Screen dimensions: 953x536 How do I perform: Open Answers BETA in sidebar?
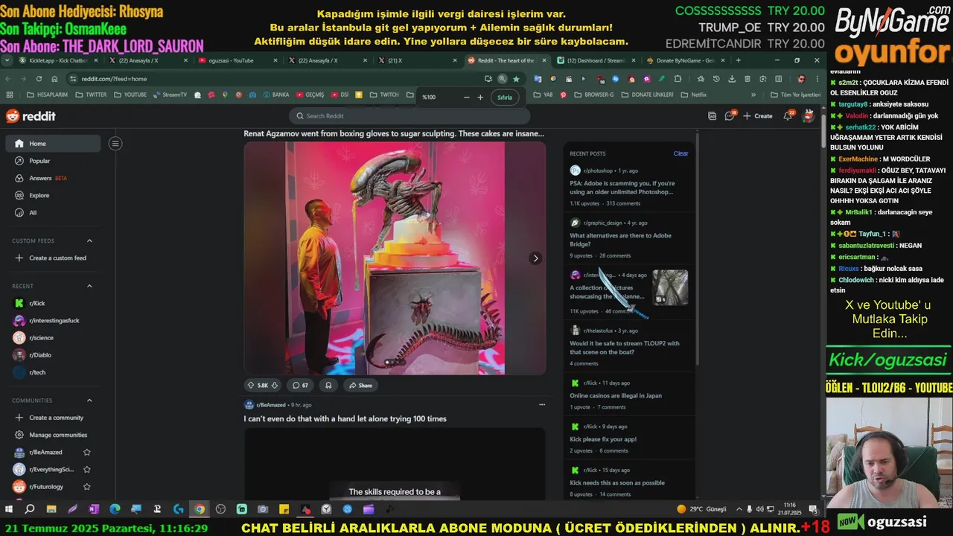point(53,178)
